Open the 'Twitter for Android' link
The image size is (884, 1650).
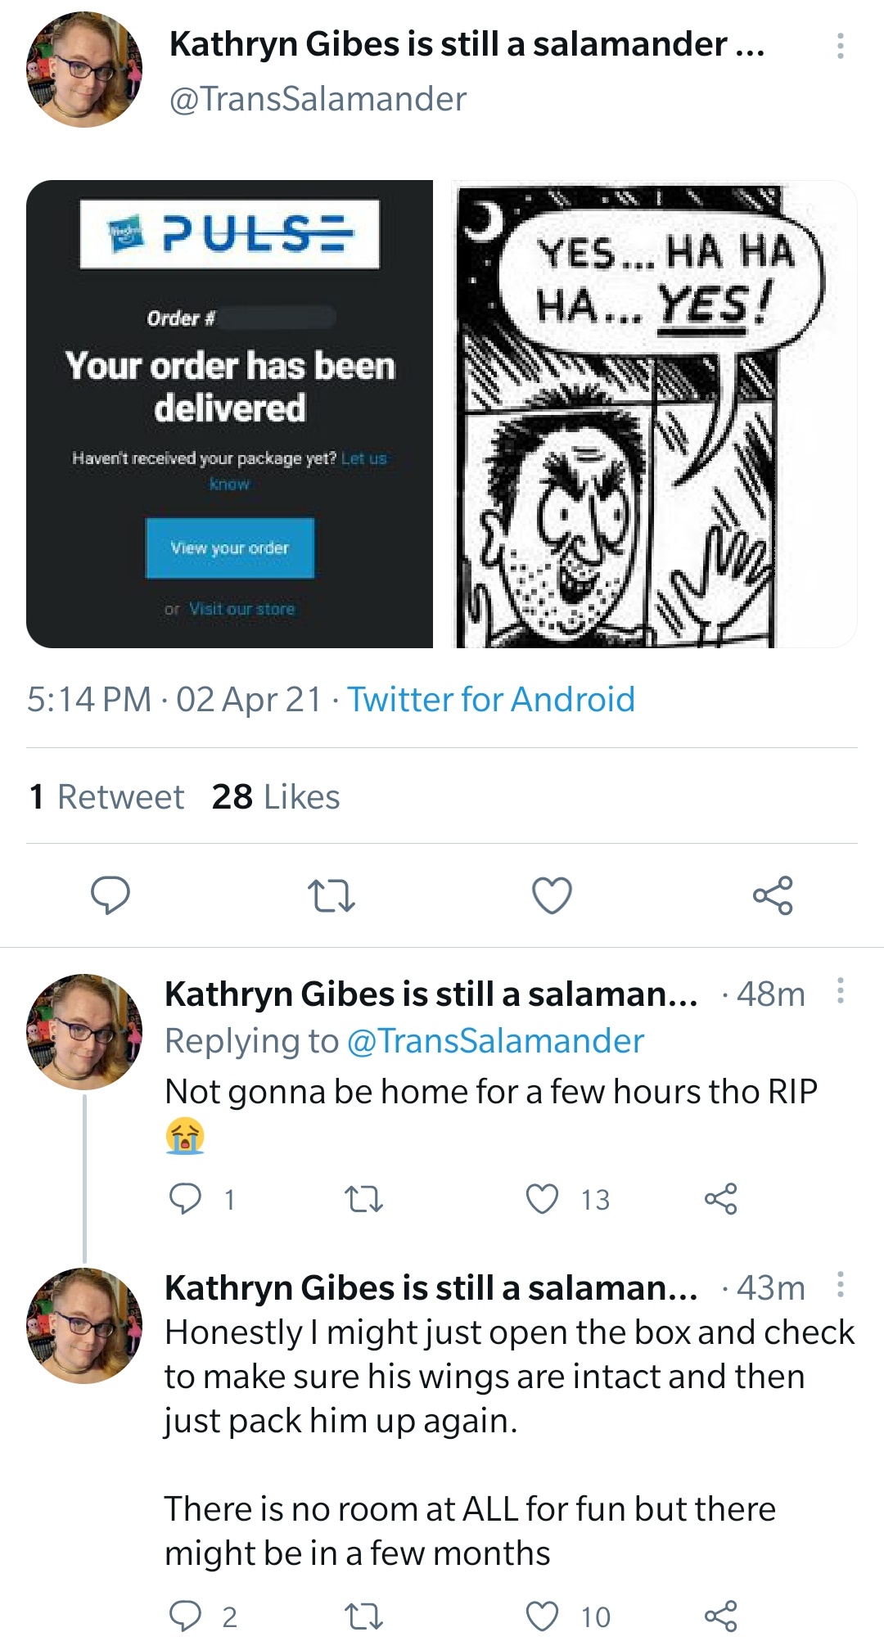click(491, 700)
